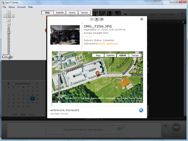Select Hybrid view on background map
This screenshot has height=141, width=188.
72,13
